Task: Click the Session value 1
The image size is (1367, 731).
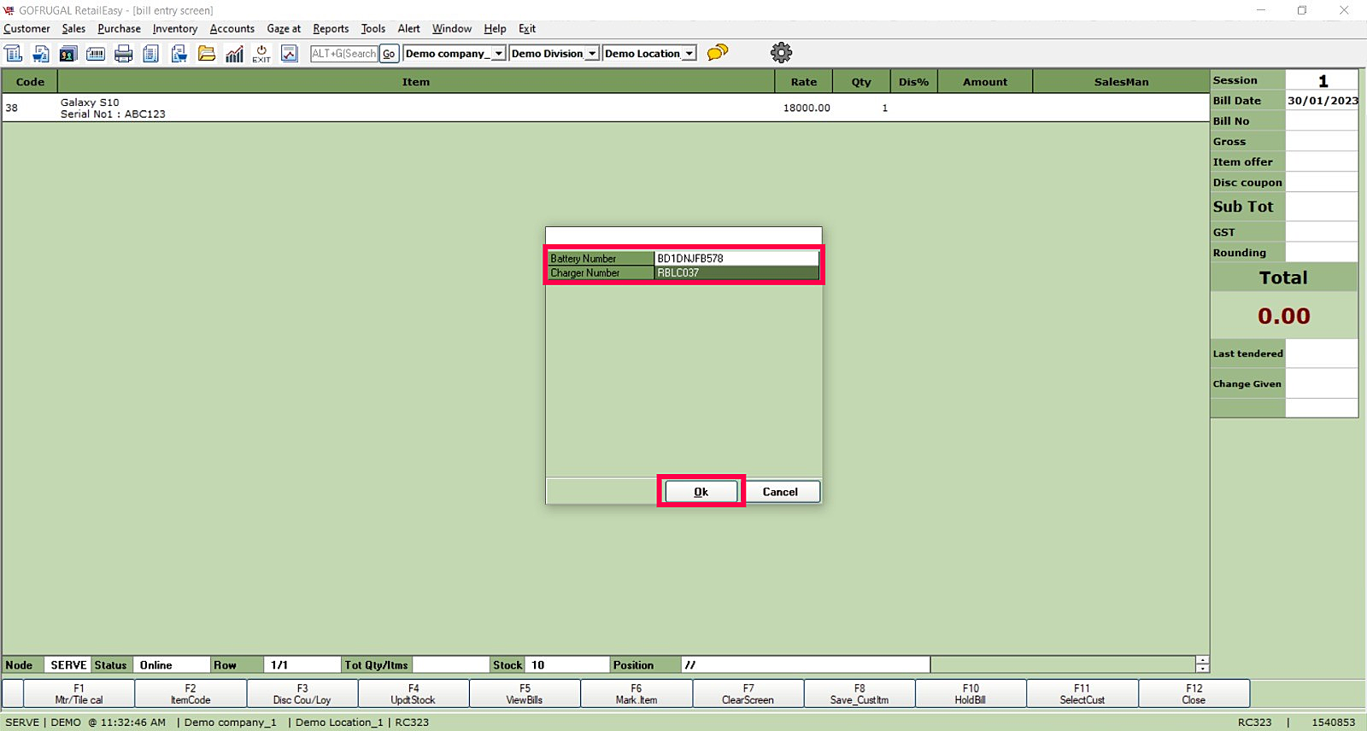Action: point(1322,80)
